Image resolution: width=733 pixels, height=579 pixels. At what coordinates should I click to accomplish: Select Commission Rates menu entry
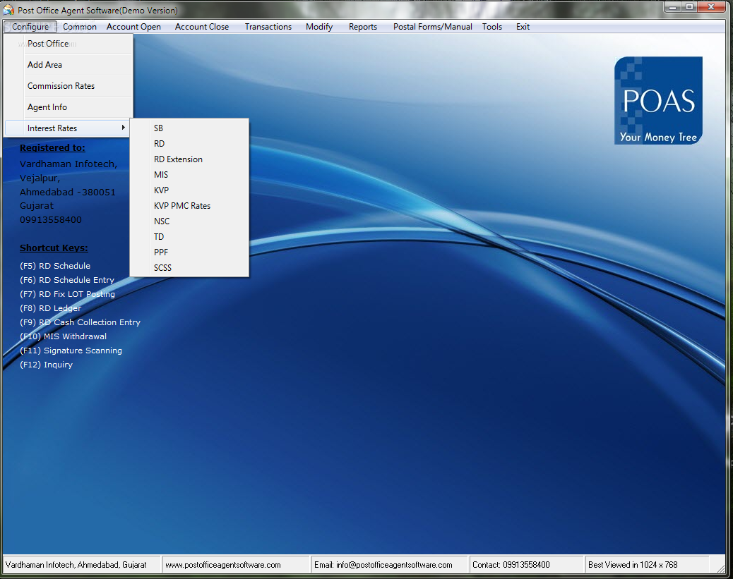(x=68, y=86)
